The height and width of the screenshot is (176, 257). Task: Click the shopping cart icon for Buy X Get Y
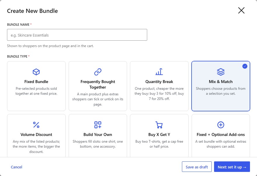(159, 125)
